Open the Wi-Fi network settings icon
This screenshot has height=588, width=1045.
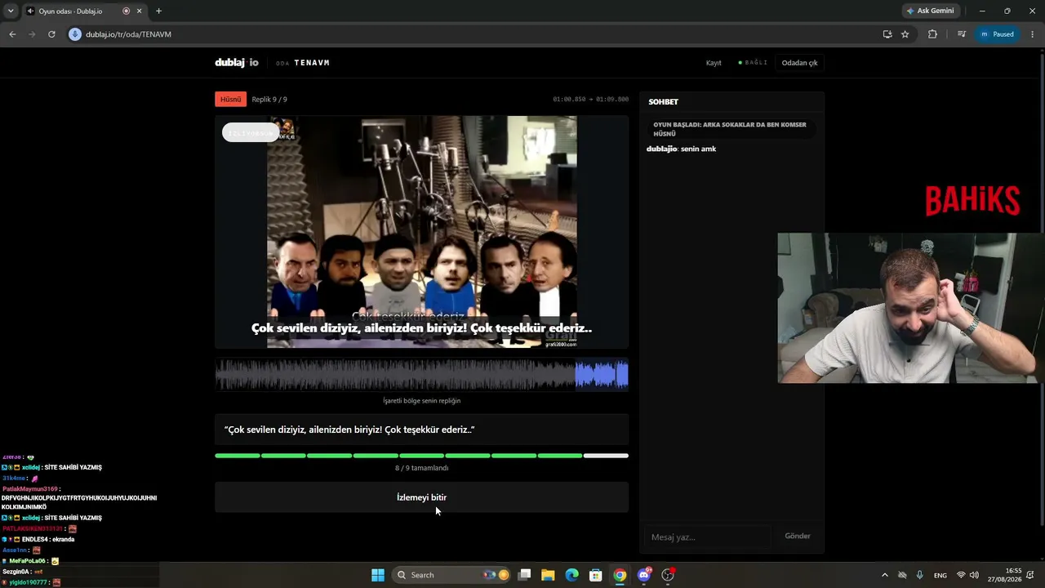click(x=961, y=575)
